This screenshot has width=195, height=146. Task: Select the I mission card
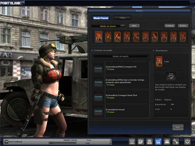coord(117,37)
